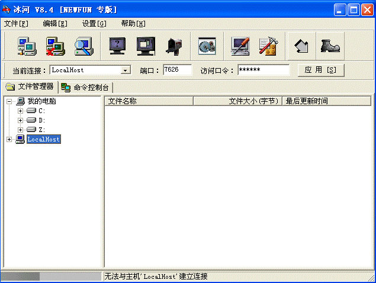Click the monitor with screwdriver icon
This screenshot has height=283, width=376.
click(x=240, y=46)
